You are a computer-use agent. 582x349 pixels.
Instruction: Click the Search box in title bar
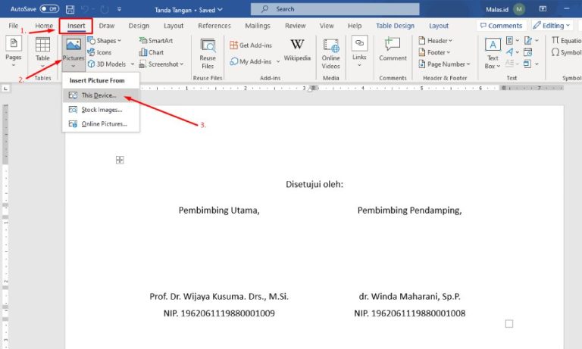(x=335, y=9)
